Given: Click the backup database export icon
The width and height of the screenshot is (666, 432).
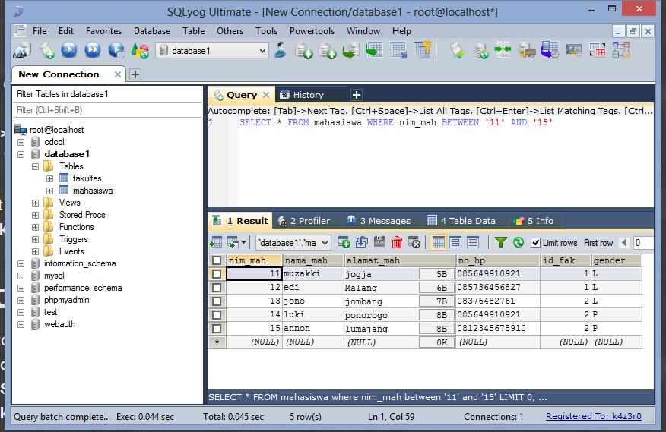Looking at the screenshot, I should [328, 50].
